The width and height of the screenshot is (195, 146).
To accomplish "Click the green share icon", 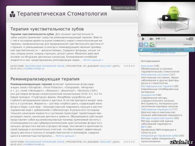I will pyautogui.click(x=152, y=44).
